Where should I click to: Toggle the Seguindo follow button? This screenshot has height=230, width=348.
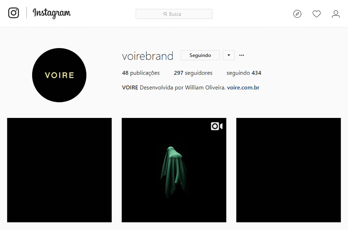tap(200, 55)
